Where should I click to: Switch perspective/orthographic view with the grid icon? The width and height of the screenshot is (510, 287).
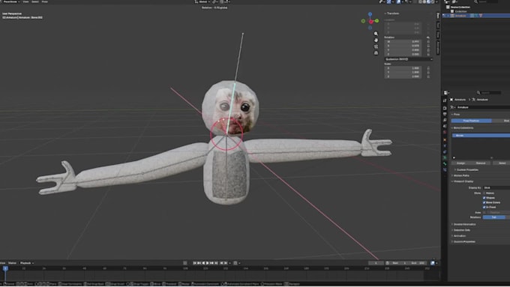pyautogui.click(x=376, y=52)
